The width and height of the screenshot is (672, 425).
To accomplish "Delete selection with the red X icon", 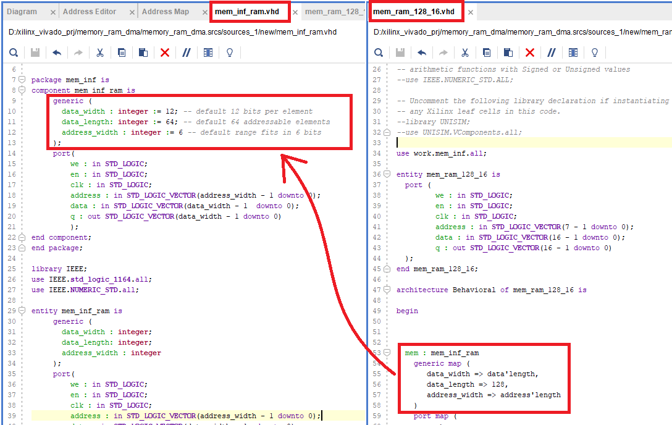I will point(164,53).
